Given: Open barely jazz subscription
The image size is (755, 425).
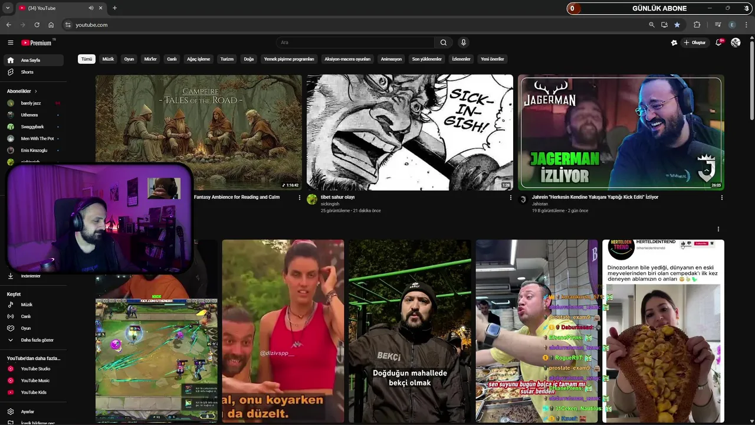Looking at the screenshot, I should pos(35,103).
